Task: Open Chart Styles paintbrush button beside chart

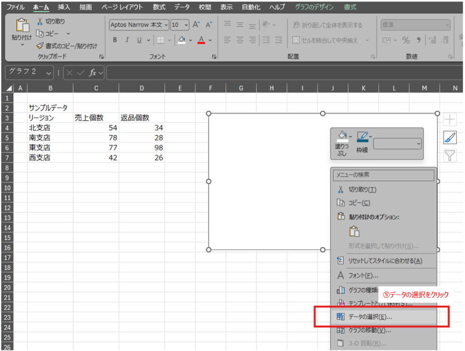Action: point(450,138)
